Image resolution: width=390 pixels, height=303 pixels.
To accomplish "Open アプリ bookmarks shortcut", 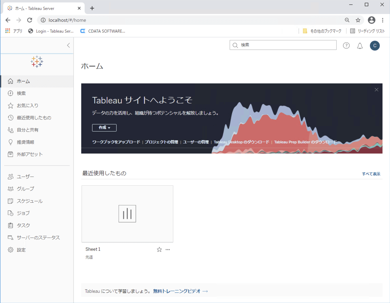I will click(14, 31).
